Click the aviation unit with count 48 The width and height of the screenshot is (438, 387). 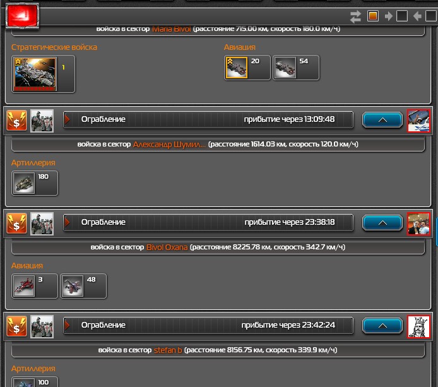(83, 286)
